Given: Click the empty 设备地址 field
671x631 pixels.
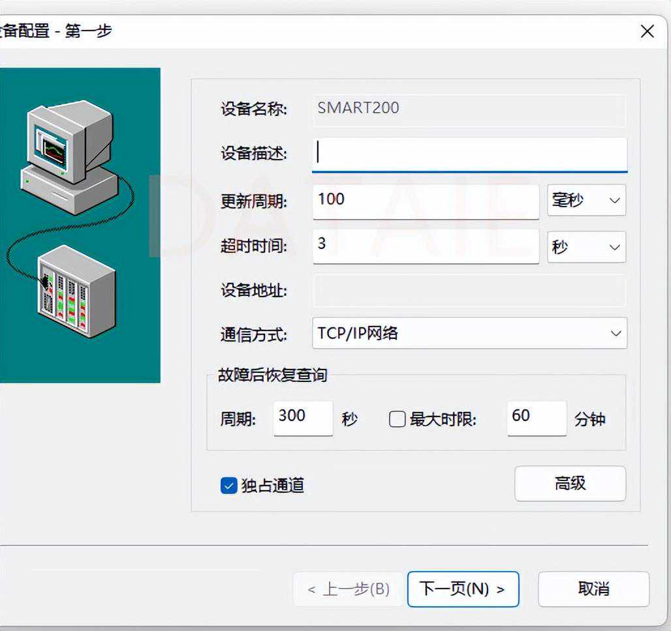Looking at the screenshot, I should click(469, 290).
